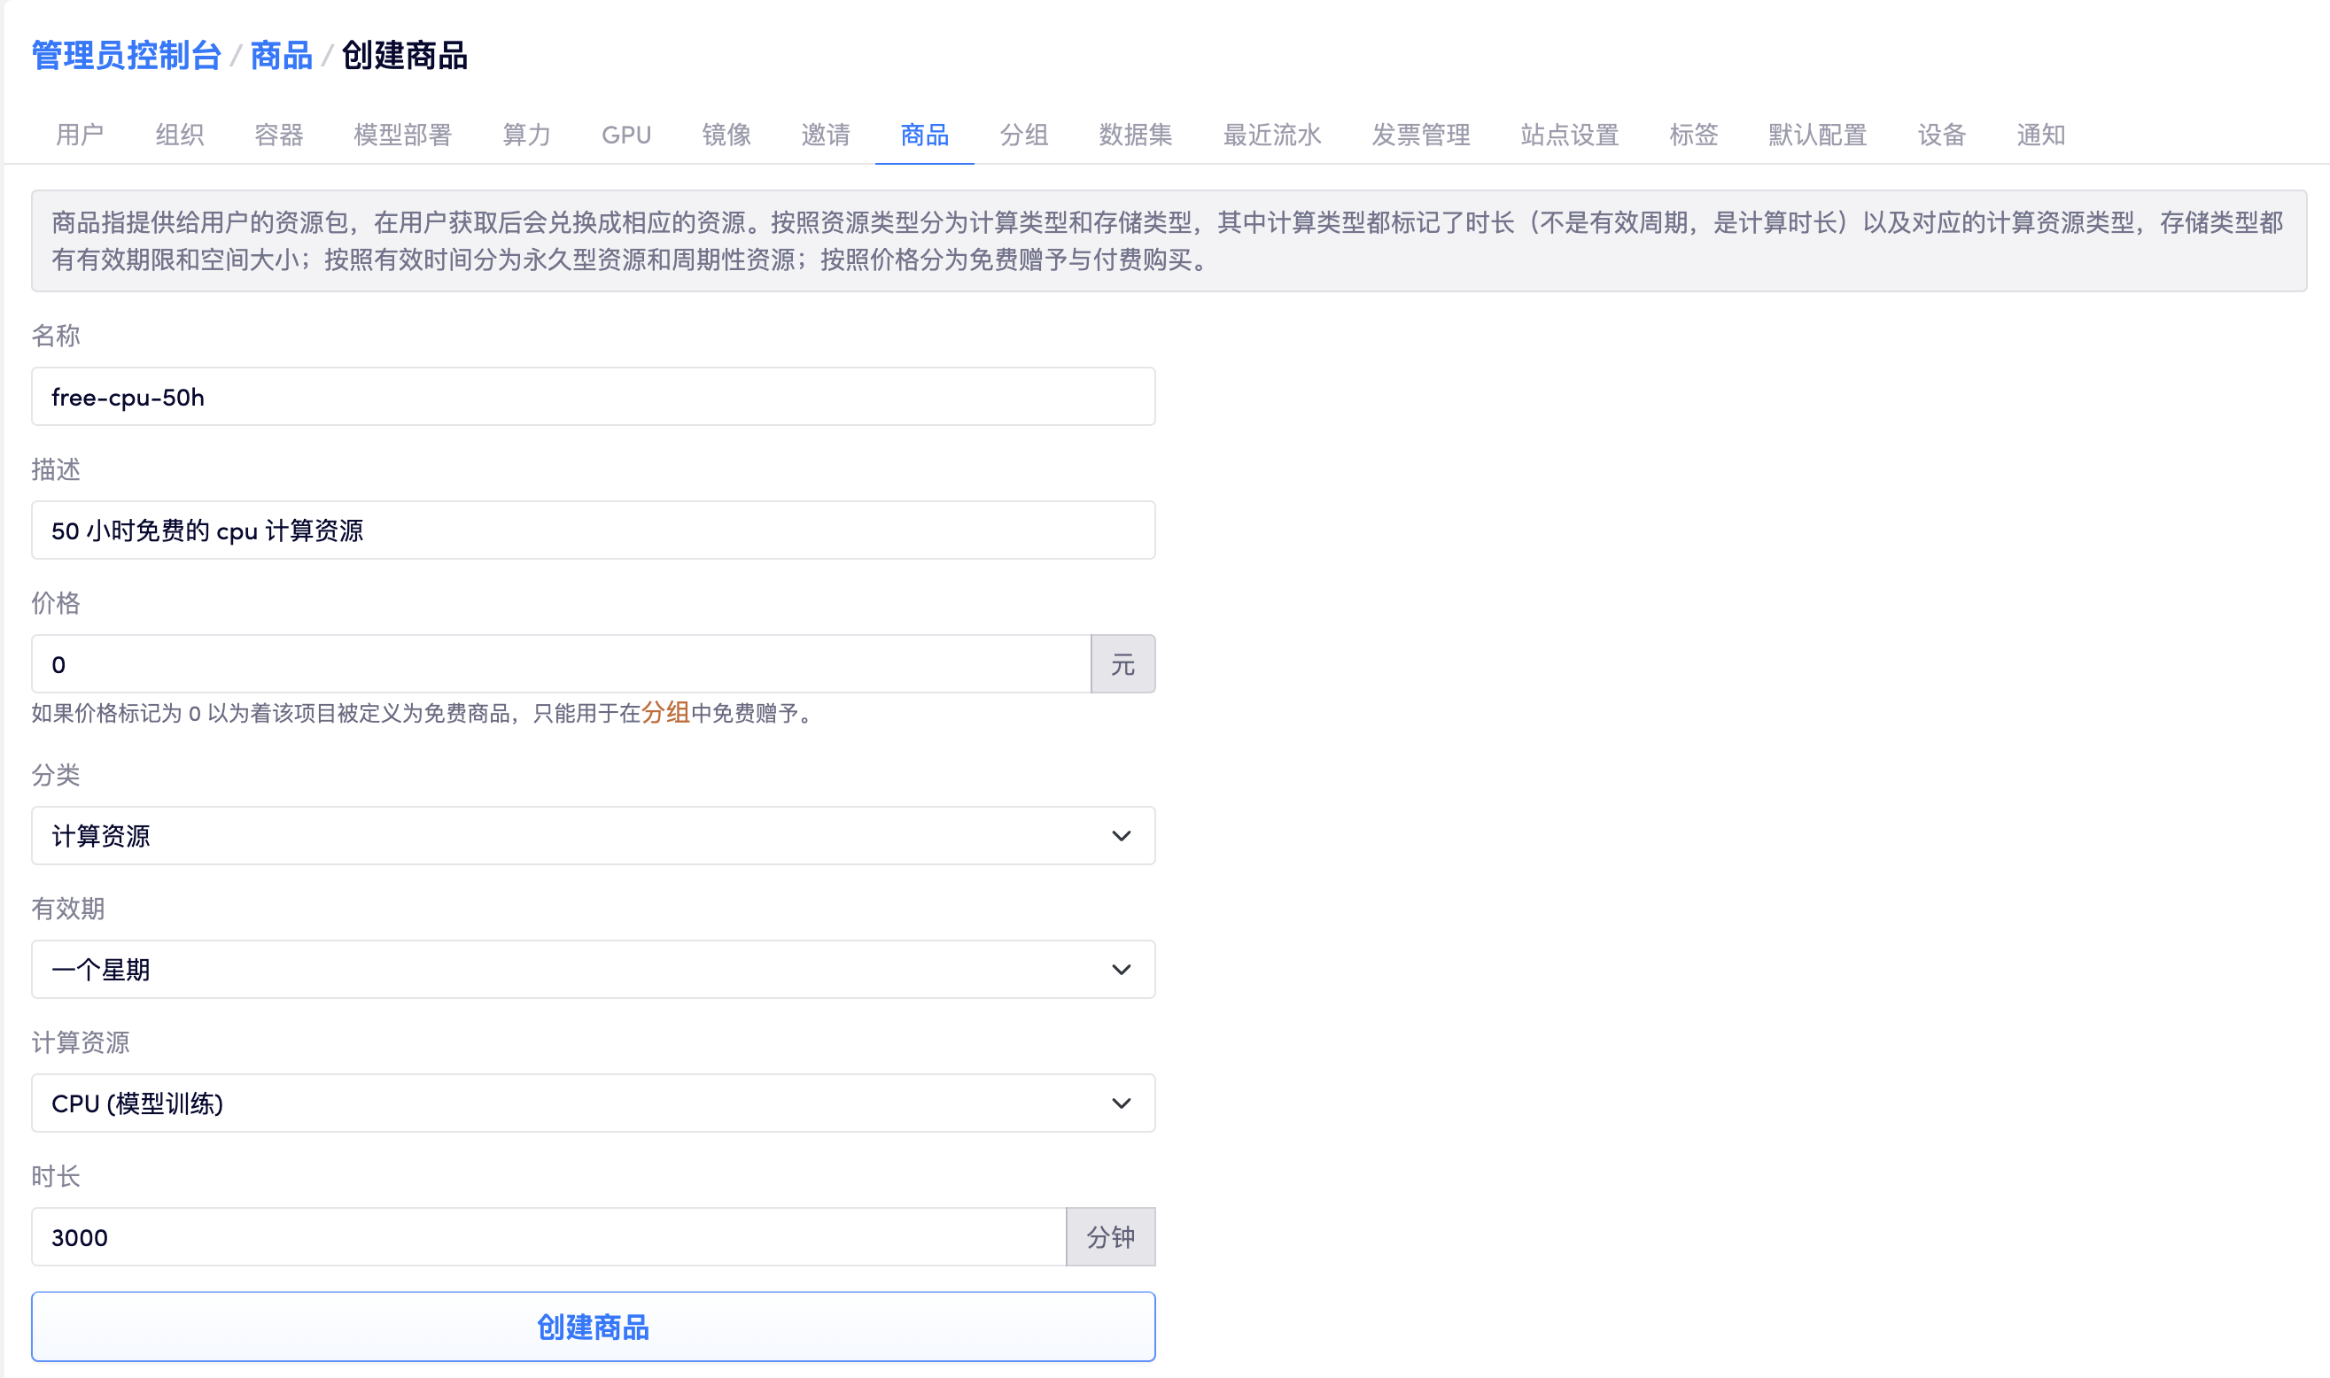The width and height of the screenshot is (2330, 1378).
Task: Click the 价格 input showing 0
Action: [561, 665]
